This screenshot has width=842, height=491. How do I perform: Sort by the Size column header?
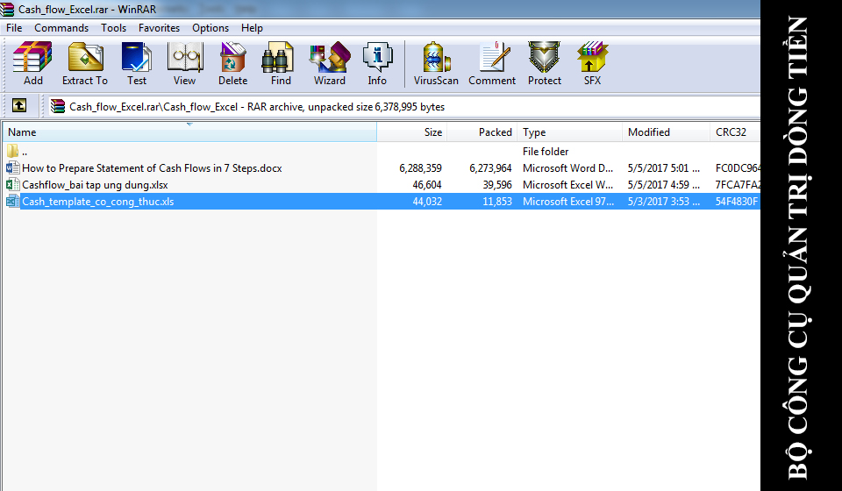412,132
